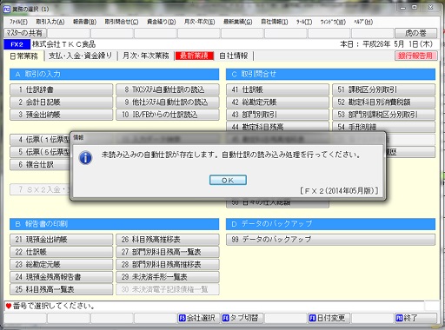Click the タブ切替 function key button
This screenshot has height=330, width=445.
[242, 318]
